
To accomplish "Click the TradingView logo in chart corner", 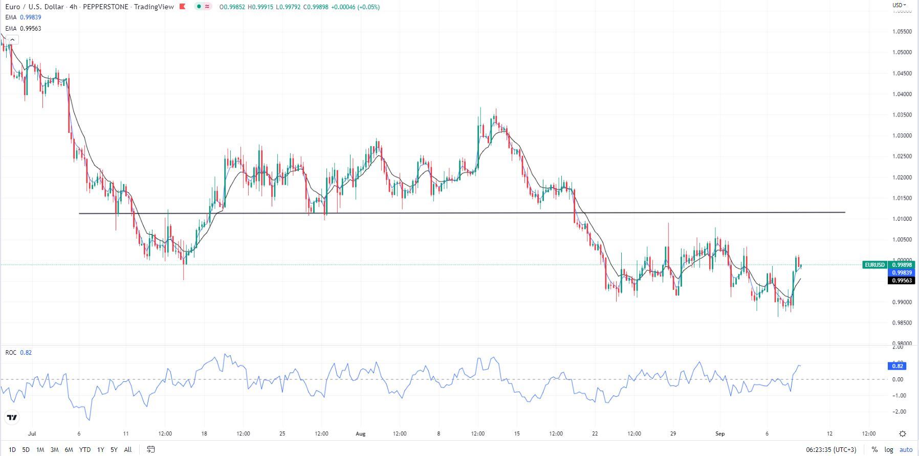I will click(12, 418).
